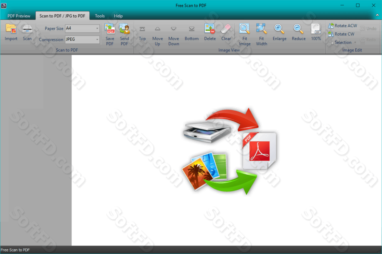
Task: Minimize the Free Scan to PDF window
Action: point(342,5)
